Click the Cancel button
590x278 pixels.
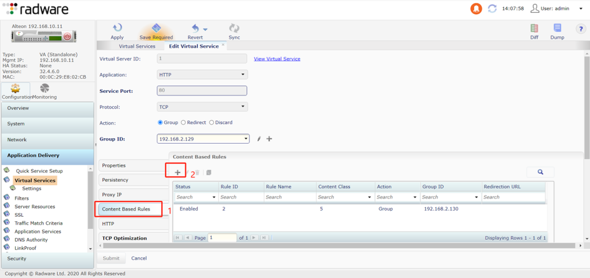click(x=139, y=258)
